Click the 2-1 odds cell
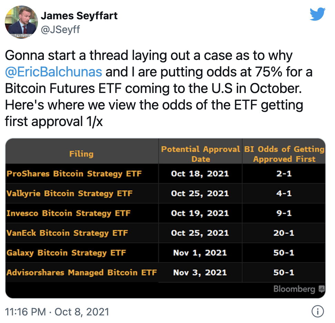335x323 pixels. click(284, 174)
